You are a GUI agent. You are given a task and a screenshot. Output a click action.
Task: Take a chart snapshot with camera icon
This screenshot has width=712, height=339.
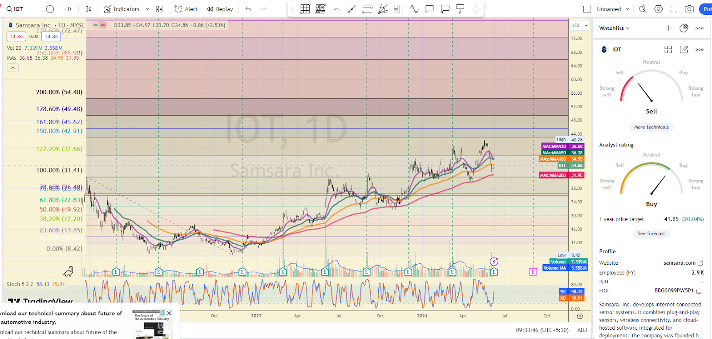click(x=689, y=9)
